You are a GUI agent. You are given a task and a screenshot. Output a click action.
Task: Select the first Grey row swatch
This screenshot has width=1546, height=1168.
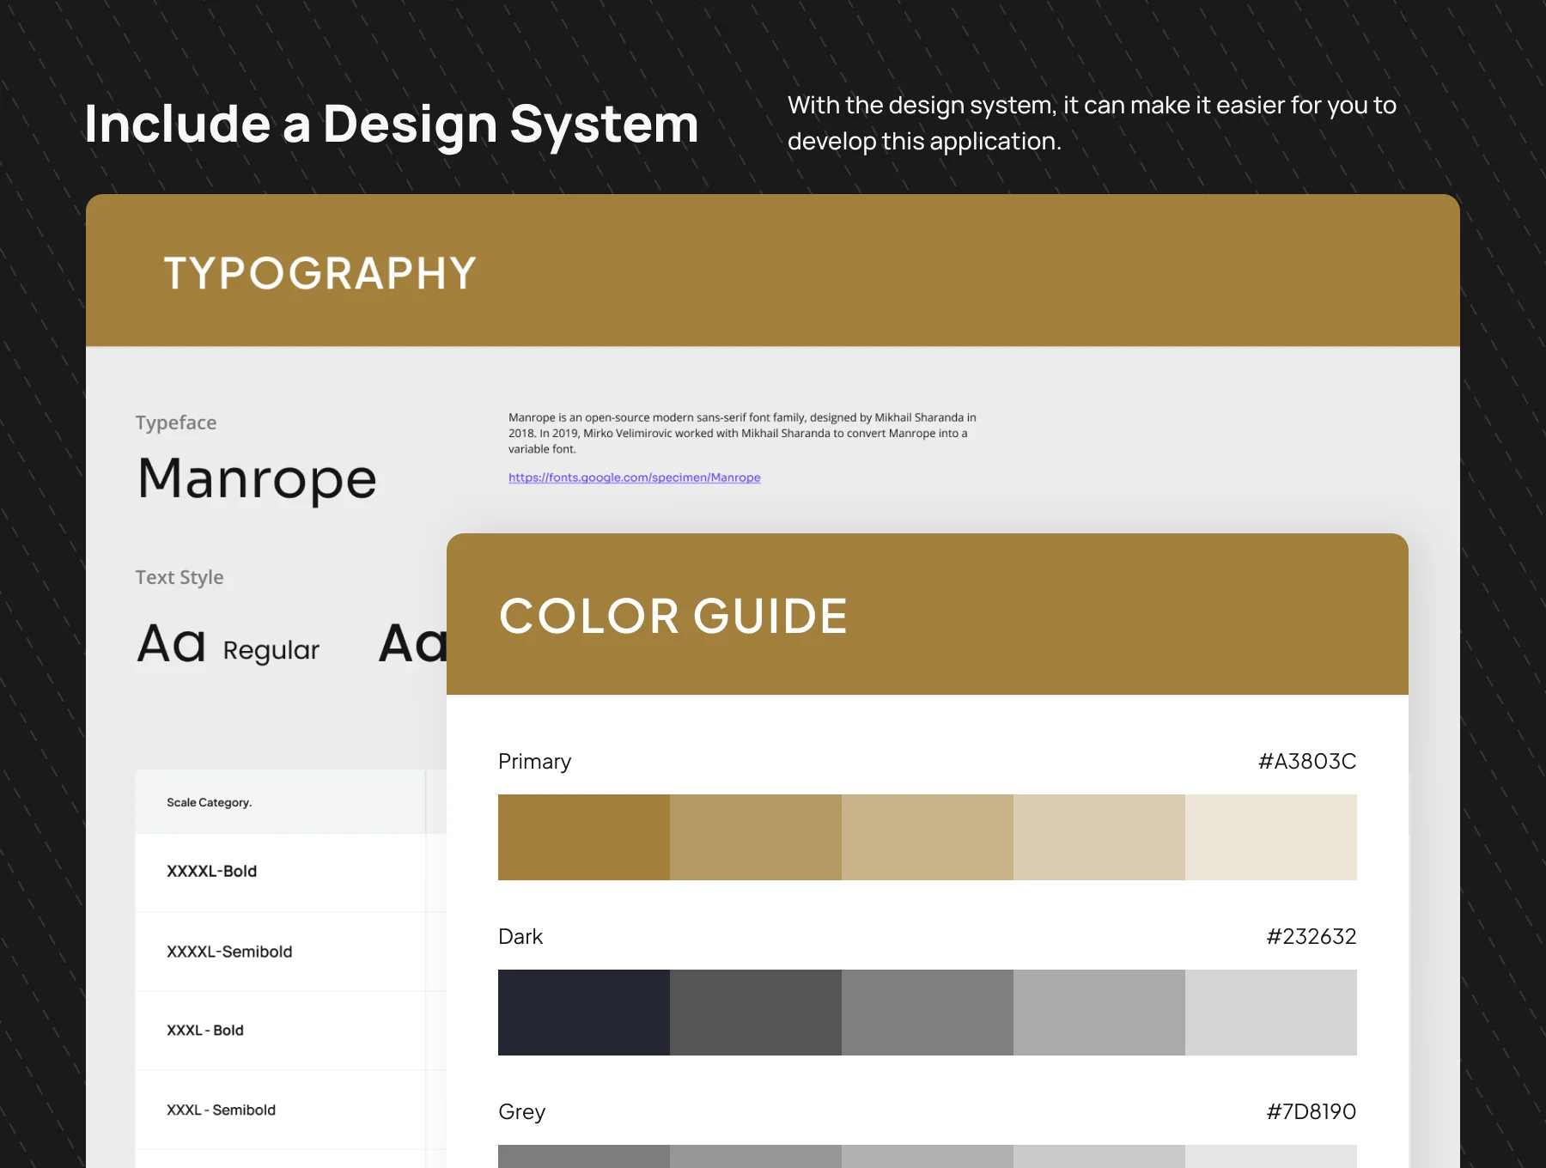(584, 1156)
